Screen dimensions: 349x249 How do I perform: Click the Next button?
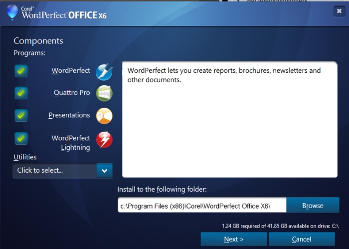point(234,239)
